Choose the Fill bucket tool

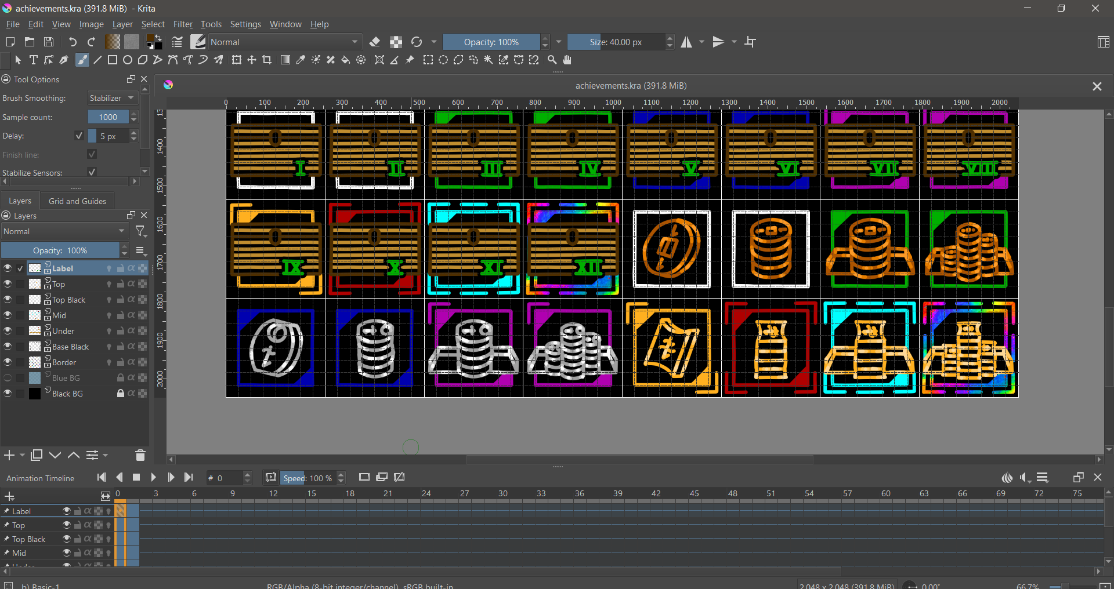click(x=346, y=60)
